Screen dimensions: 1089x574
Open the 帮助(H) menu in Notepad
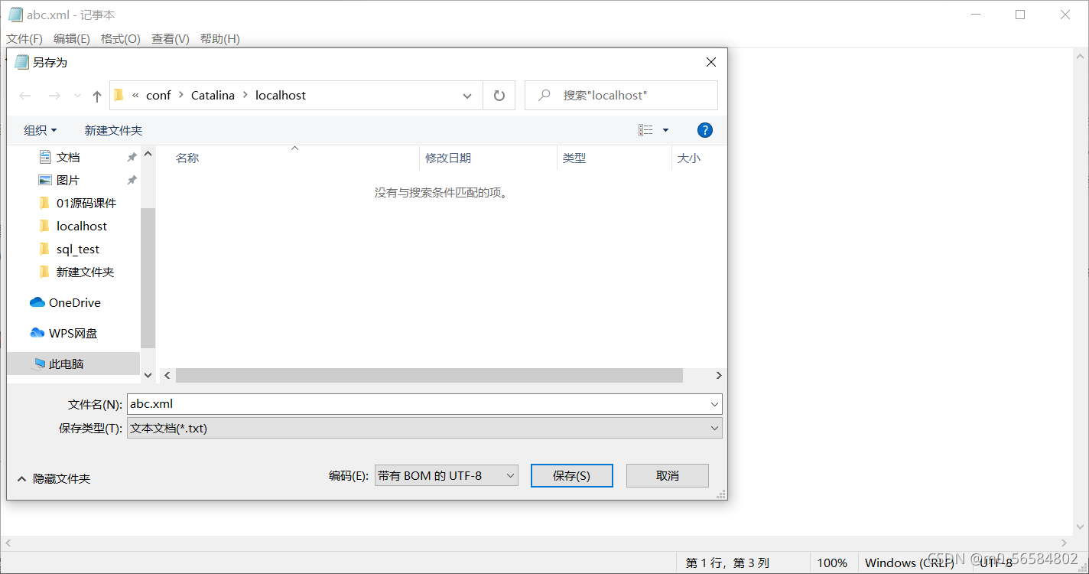220,38
